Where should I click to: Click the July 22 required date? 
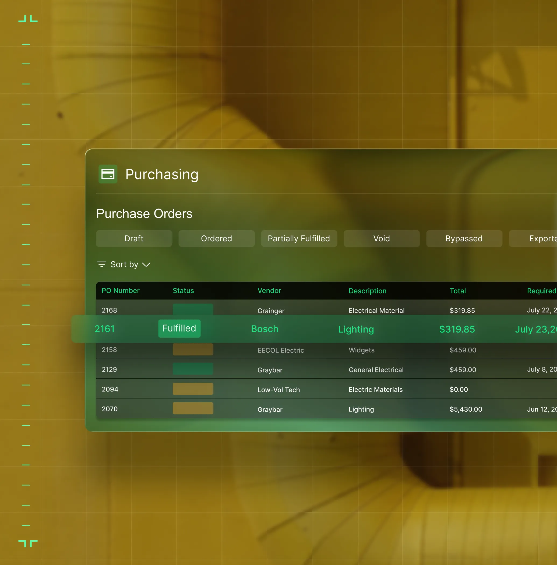(x=542, y=310)
